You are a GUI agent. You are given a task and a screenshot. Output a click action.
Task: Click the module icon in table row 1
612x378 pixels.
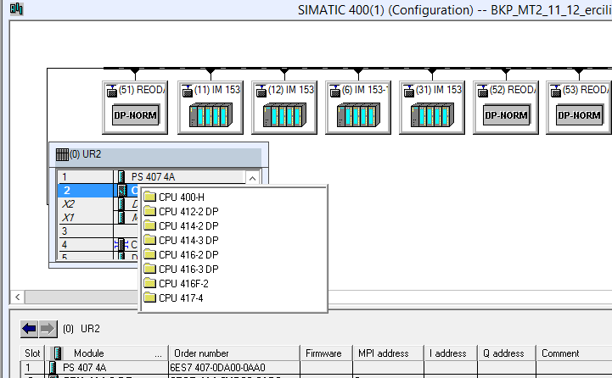coord(53,368)
